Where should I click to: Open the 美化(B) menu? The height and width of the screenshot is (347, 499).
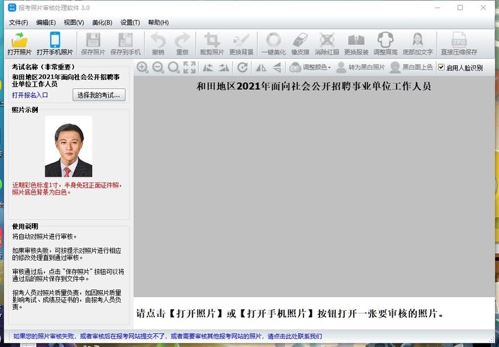pyautogui.click(x=102, y=23)
